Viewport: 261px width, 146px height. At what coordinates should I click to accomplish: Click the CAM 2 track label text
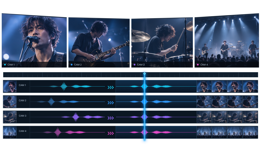(x=22, y=100)
